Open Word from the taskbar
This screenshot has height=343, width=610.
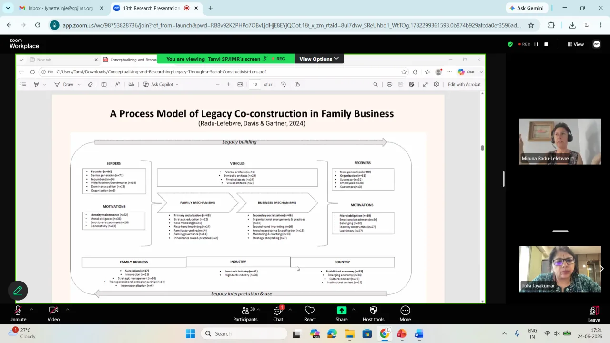[x=419, y=333]
